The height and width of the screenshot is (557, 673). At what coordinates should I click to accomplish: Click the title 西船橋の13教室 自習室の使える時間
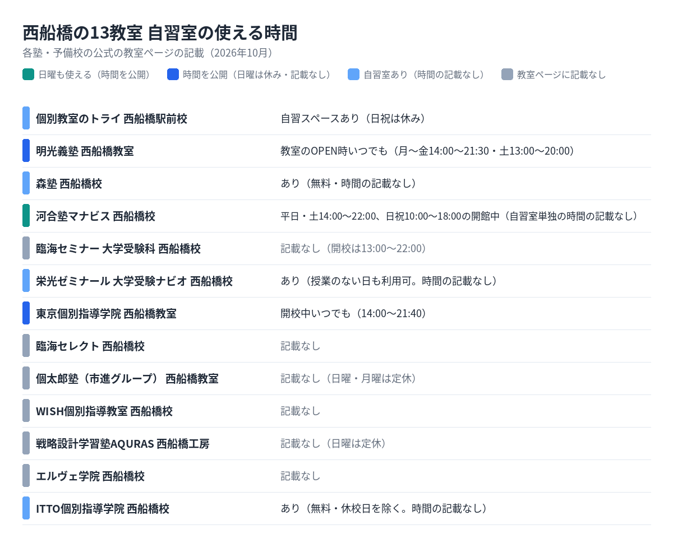point(160,33)
